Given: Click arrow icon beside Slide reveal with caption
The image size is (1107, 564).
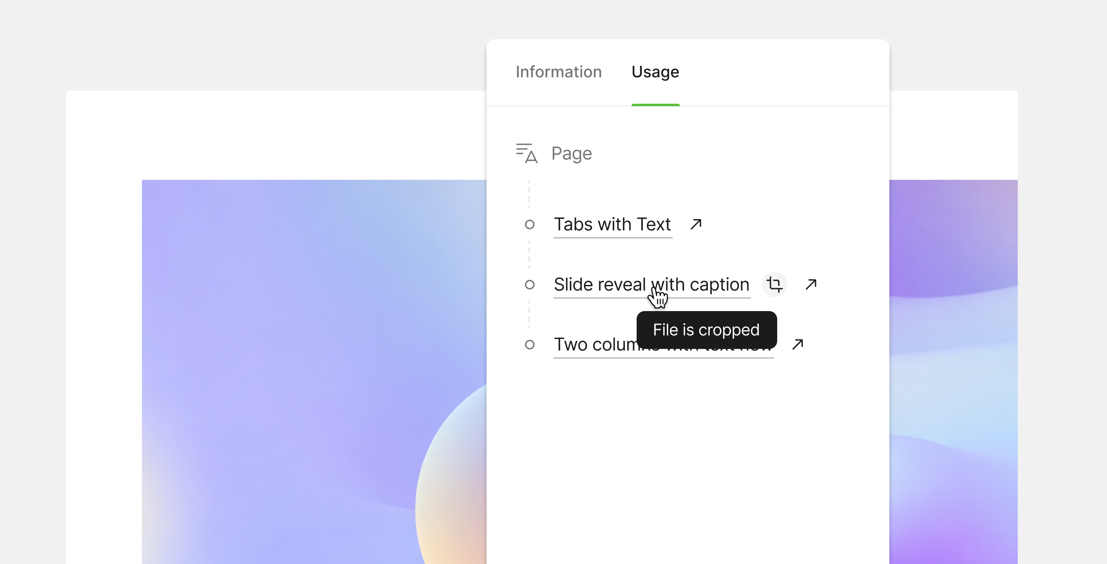Looking at the screenshot, I should pos(811,284).
